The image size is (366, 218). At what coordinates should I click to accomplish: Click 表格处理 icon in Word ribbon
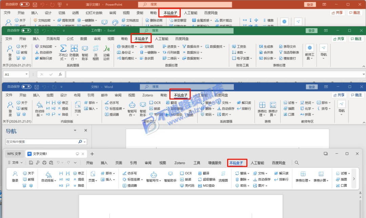[x=262, y=105]
